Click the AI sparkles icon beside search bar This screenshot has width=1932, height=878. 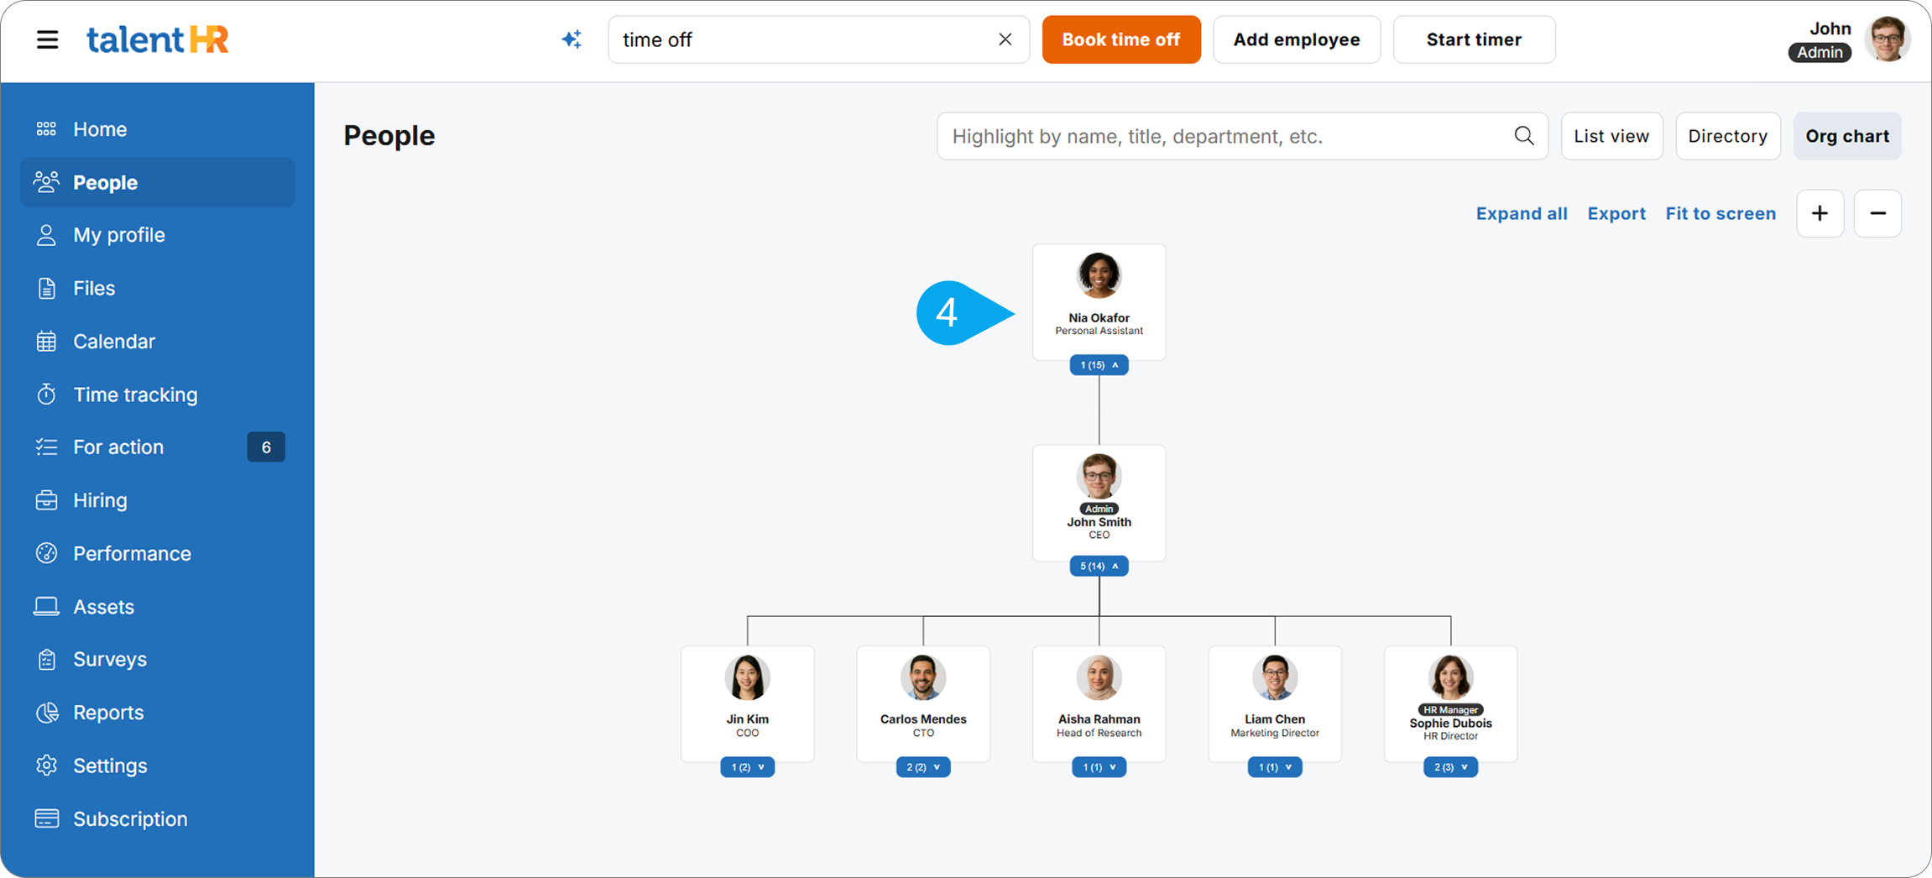click(x=572, y=39)
